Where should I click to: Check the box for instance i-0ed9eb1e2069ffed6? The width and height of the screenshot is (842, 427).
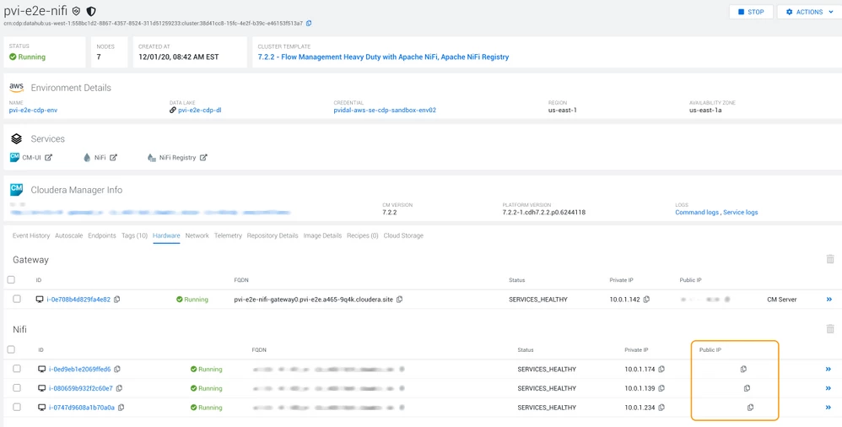[17, 369]
